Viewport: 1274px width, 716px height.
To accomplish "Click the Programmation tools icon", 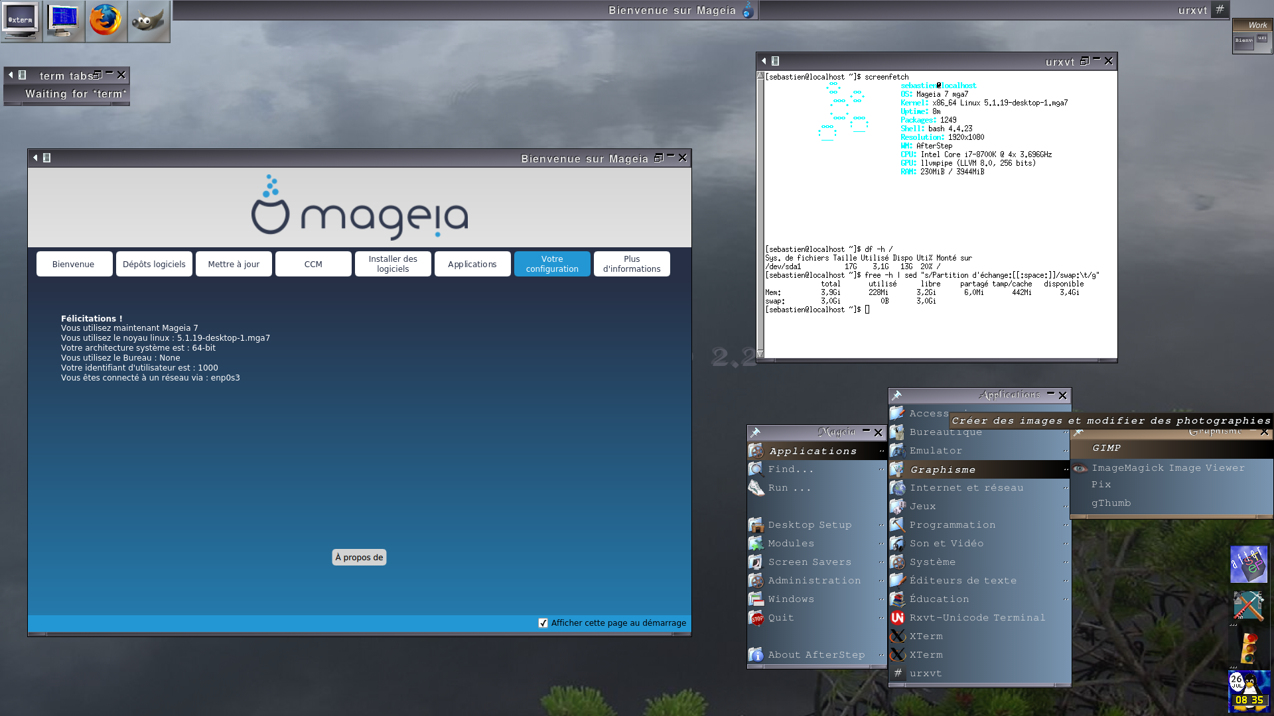I will click(x=898, y=525).
